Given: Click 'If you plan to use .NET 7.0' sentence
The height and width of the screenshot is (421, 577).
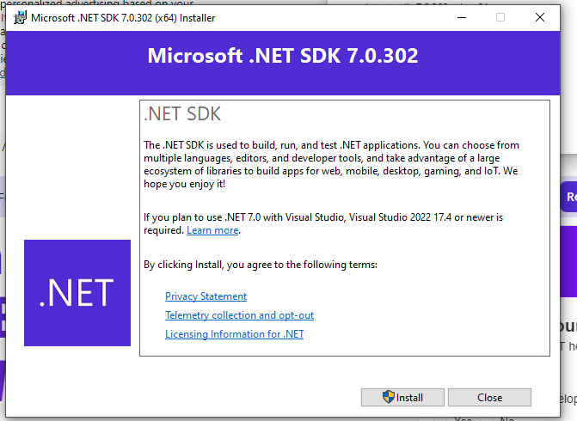Looking at the screenshot, I should (323, 224).
